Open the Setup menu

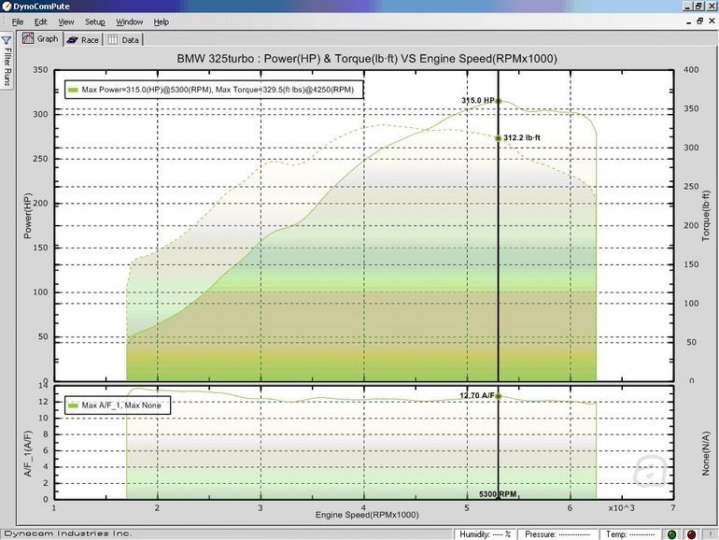(x=95, y=21)
